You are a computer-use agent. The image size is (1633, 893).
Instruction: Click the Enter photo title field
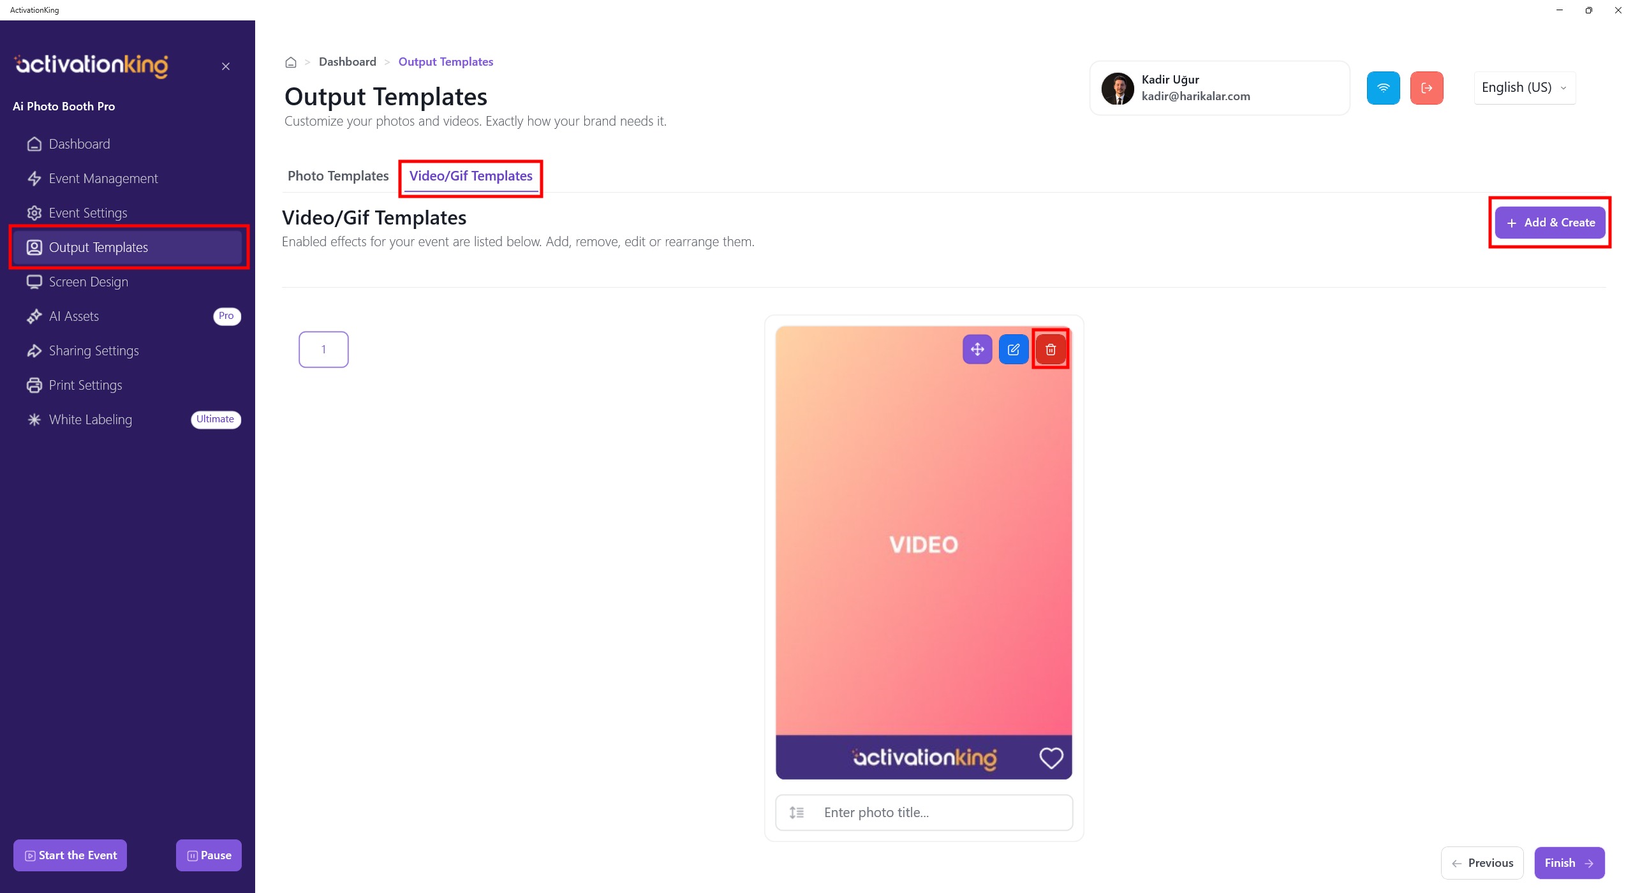tap(924, 813)
